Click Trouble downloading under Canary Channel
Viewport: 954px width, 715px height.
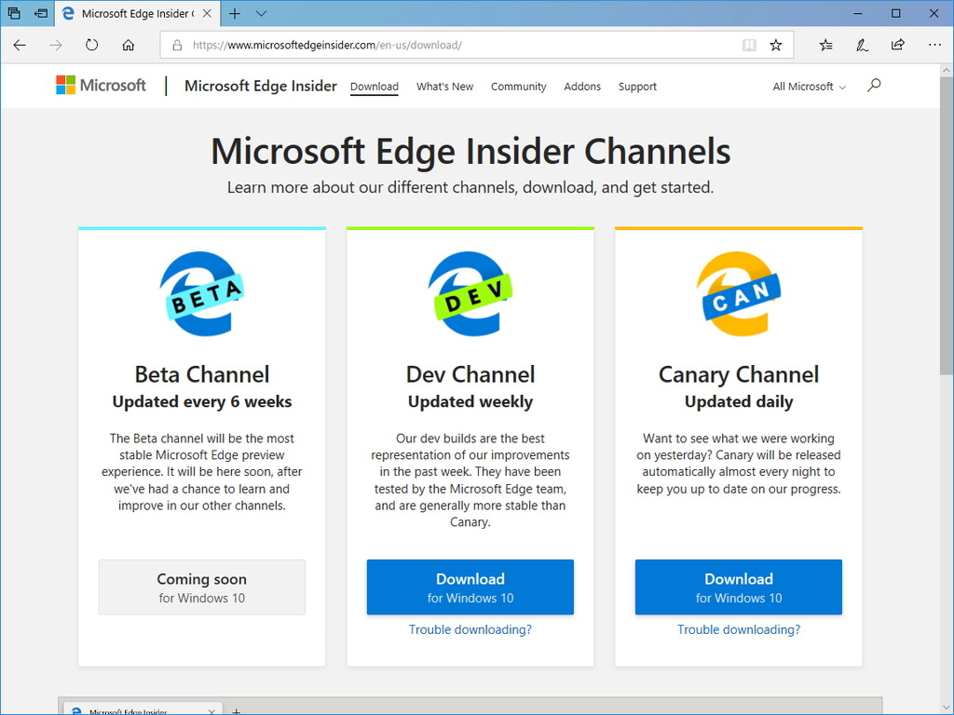pyautogui.click(x=738, y=629)
